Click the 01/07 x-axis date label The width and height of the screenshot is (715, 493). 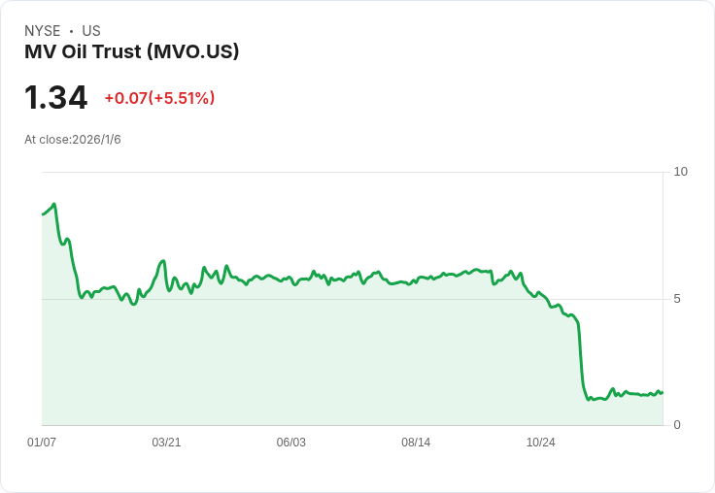[42, 442]
